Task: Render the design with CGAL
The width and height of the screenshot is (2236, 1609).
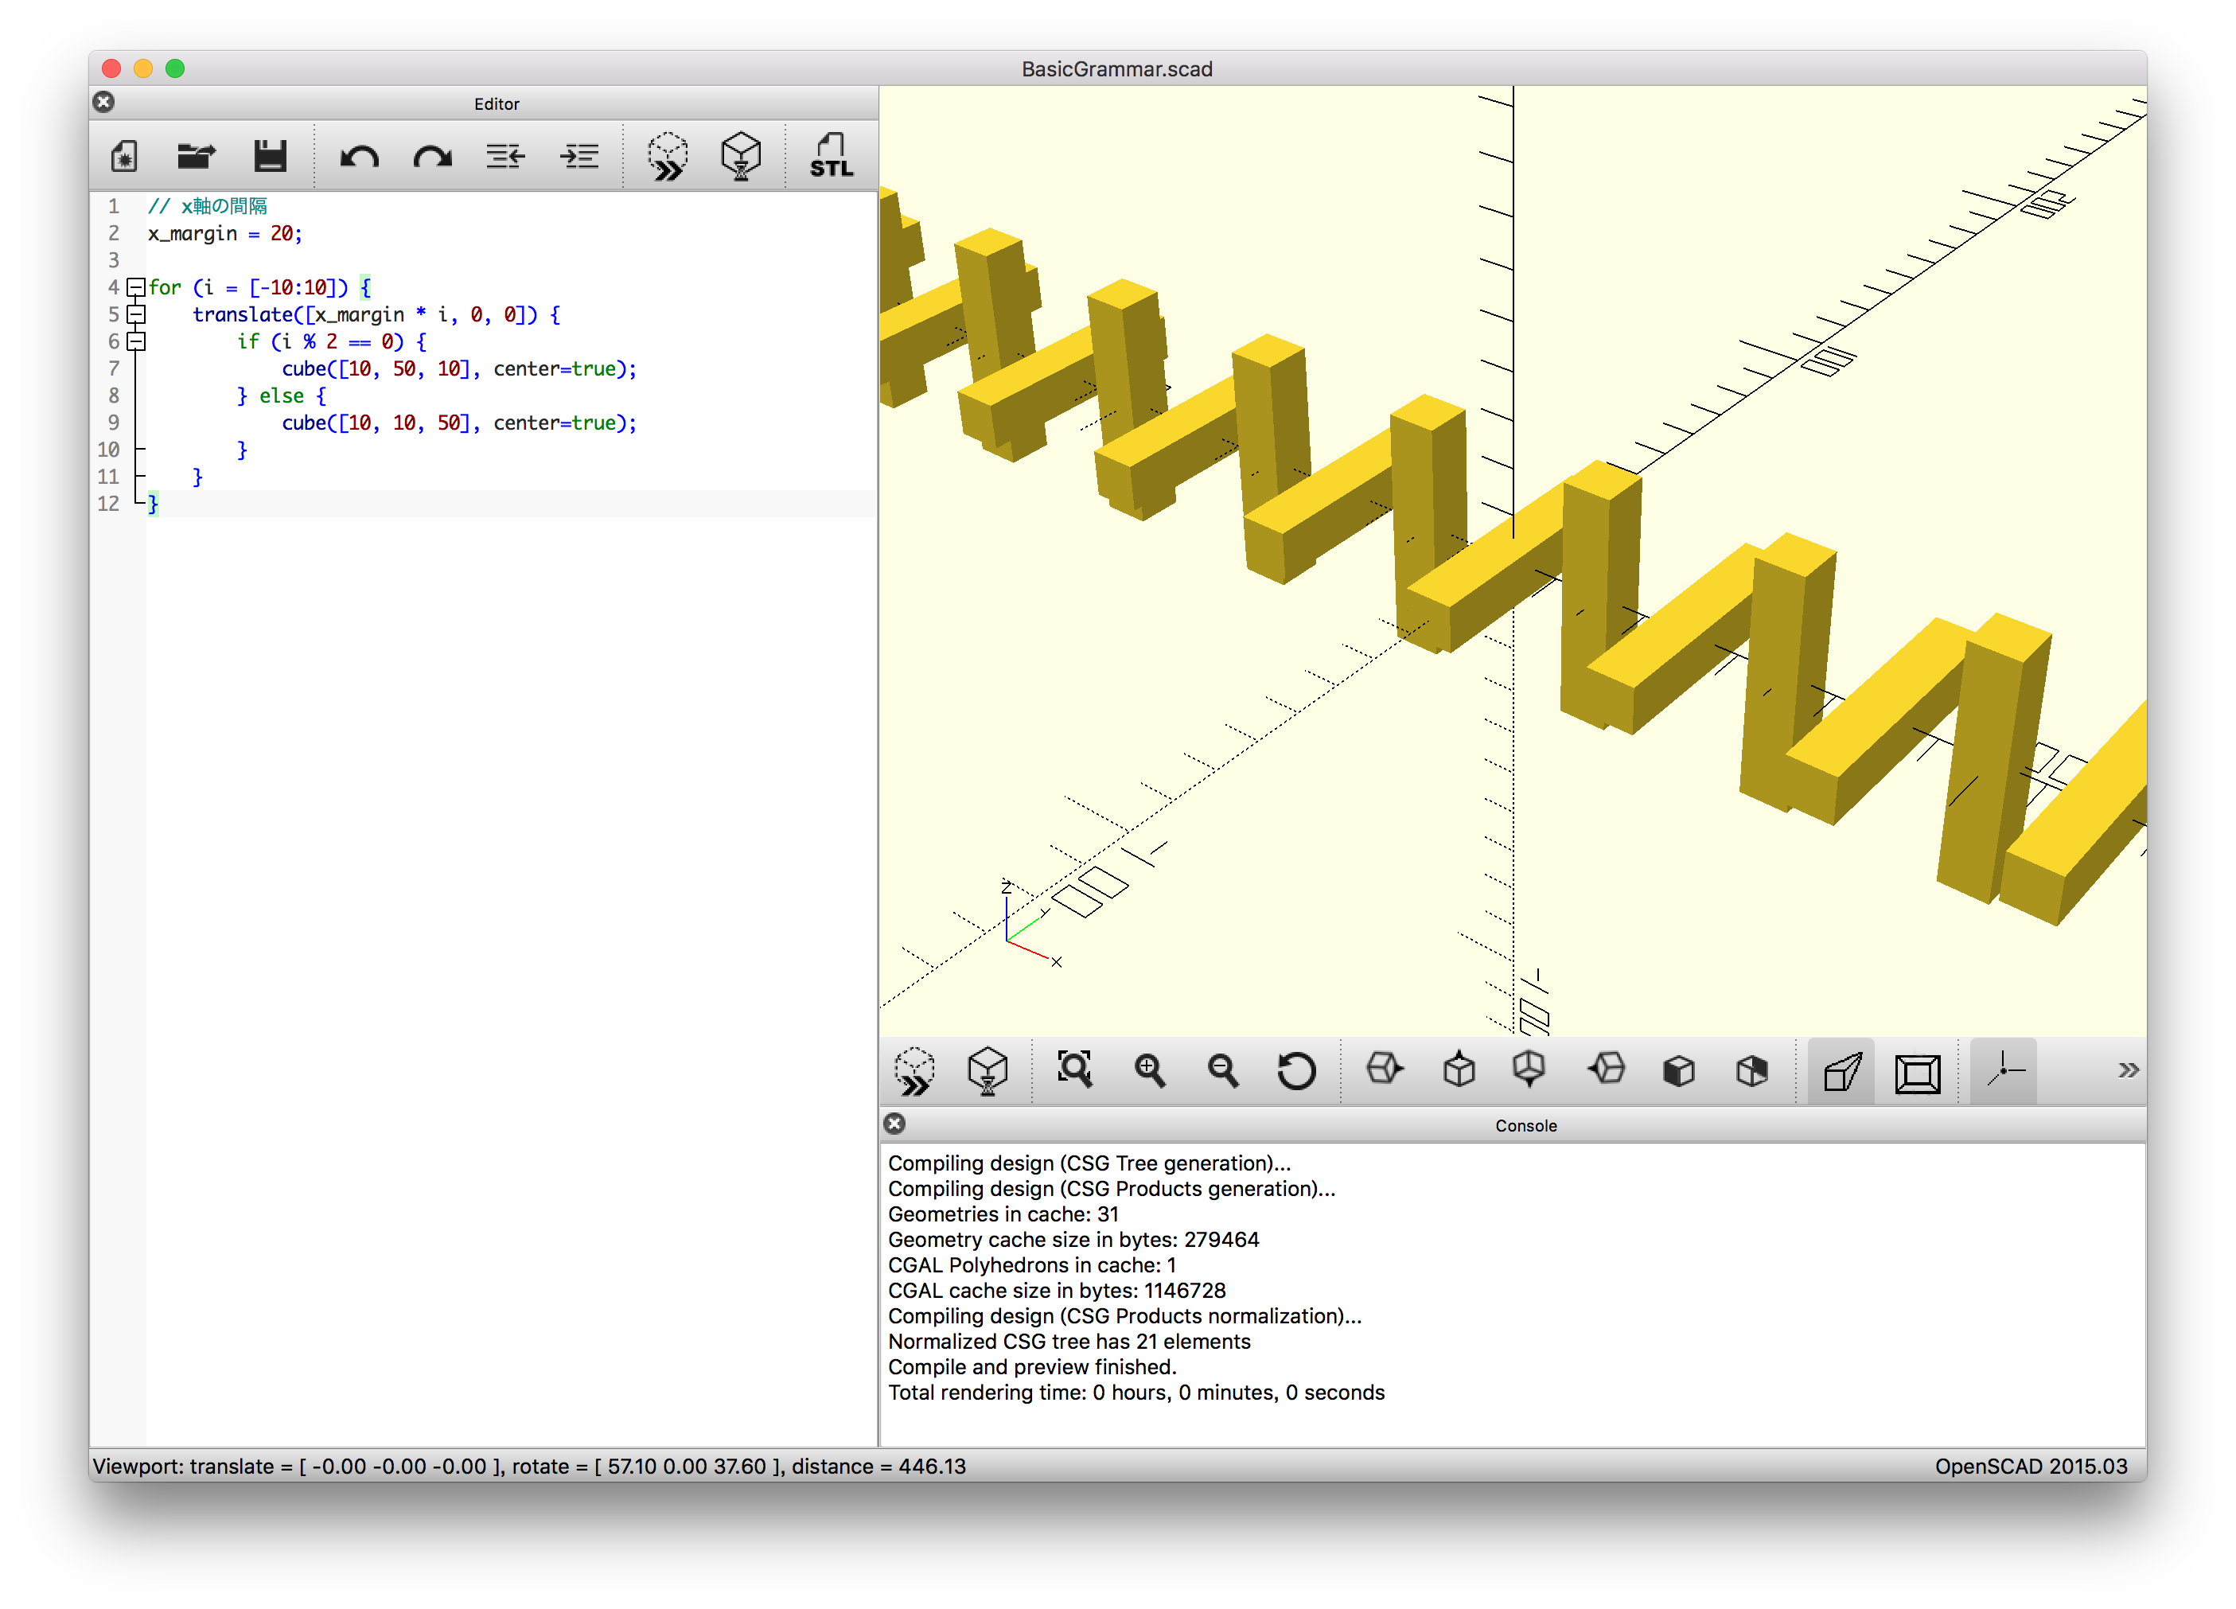Action: tap(739, 156)
